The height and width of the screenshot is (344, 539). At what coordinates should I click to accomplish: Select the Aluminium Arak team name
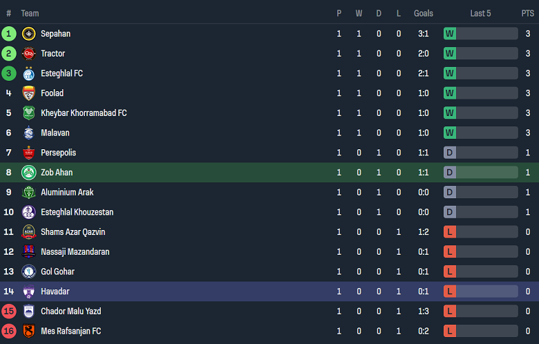67,192
